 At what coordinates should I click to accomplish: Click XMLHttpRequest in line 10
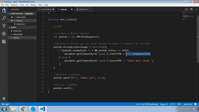coord(86,37)
